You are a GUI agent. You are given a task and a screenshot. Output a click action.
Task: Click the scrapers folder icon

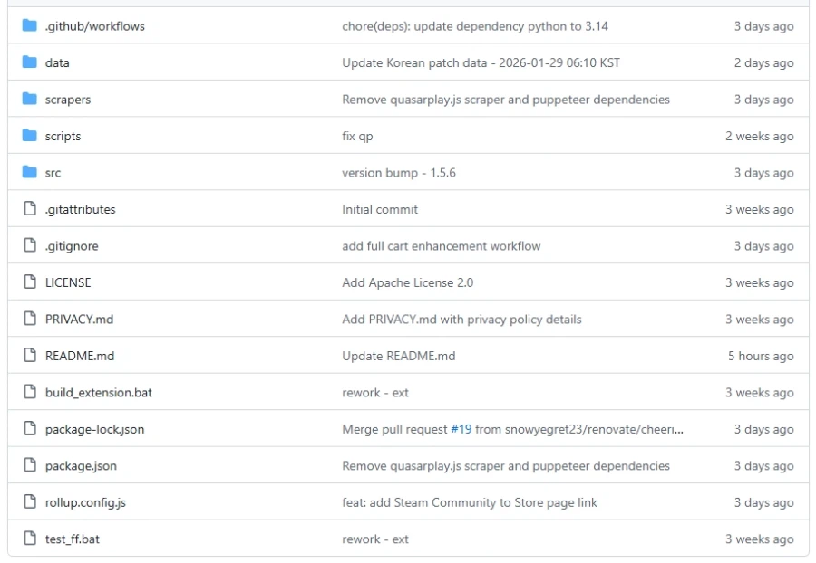tap(29, 100)
